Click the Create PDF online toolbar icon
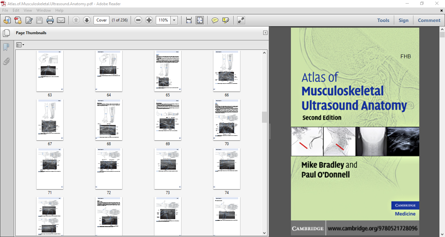Viewport: 445px width, 237px height. coord(7,20)
